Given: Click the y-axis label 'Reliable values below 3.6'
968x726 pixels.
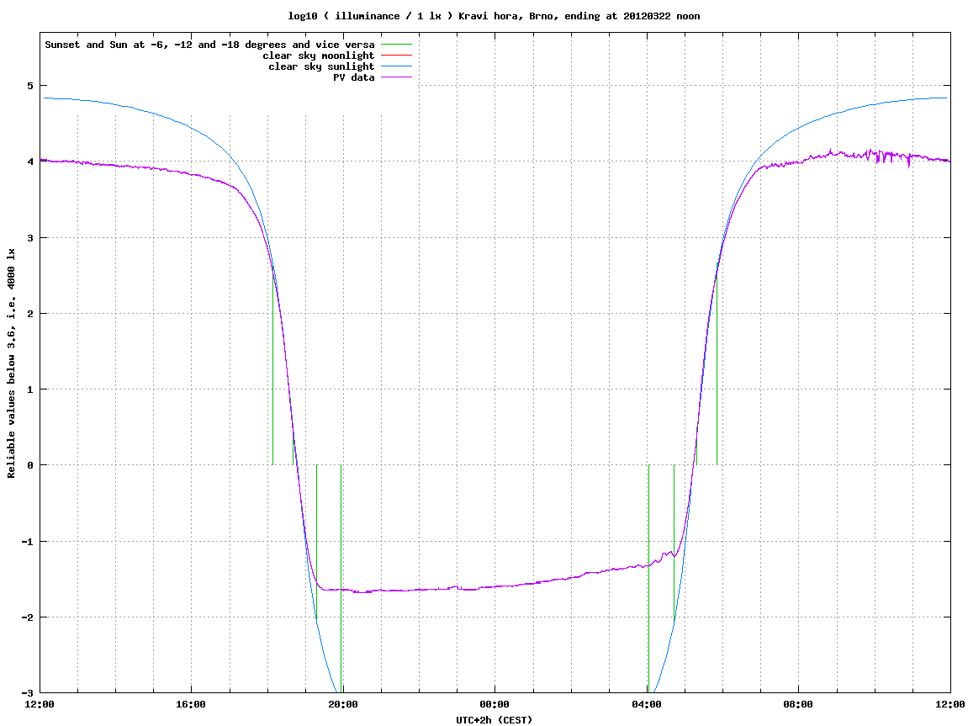Looking at the screenshot, I should point(11,363).
